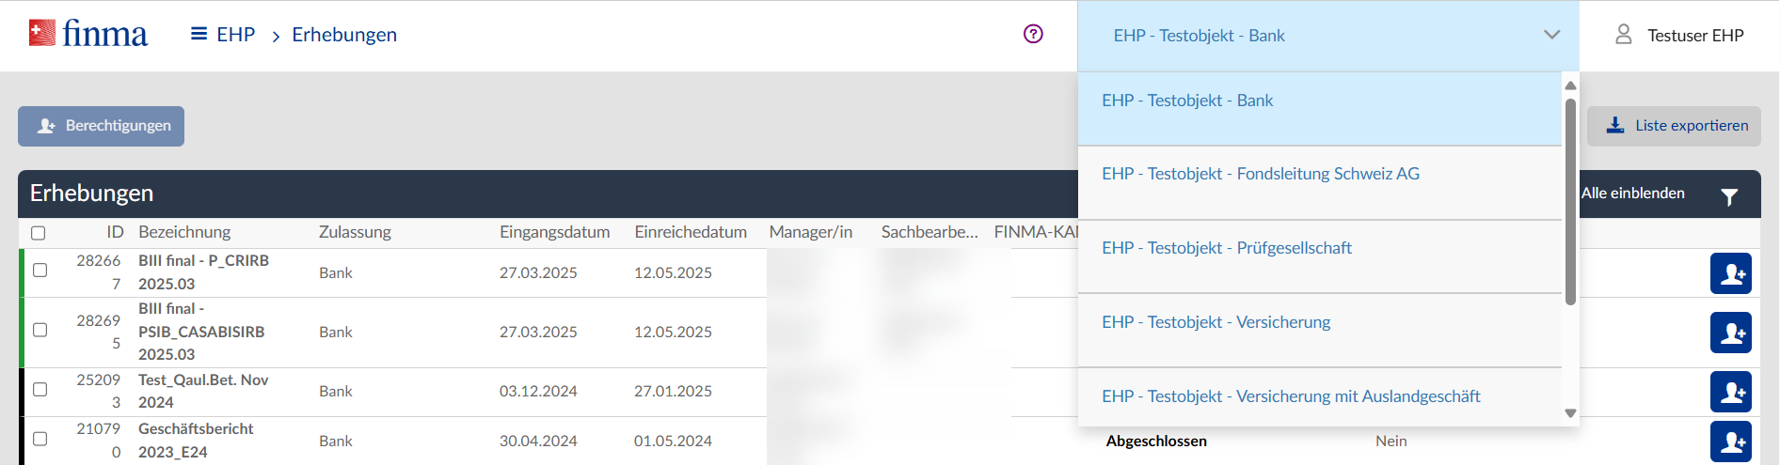Click the Testuser EHP profile icon
1780x465 pixels.
pos(1623,35)
